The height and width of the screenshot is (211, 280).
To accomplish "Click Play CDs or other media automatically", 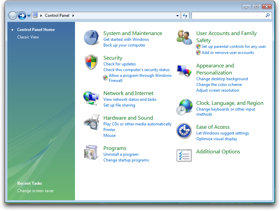I will pyautogui.click(x=137, y=124).
